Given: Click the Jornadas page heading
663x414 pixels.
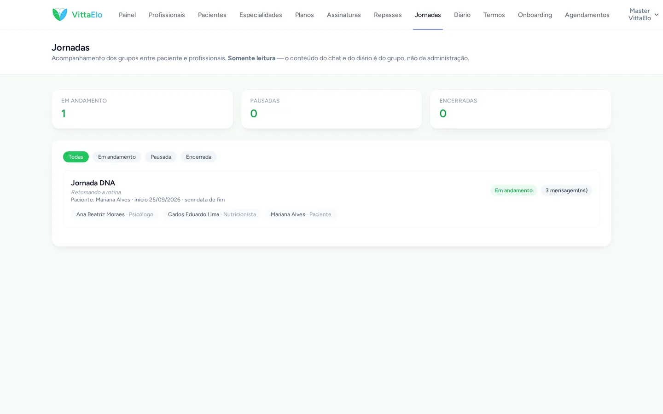Looking at the screenshot, I should pos(70,47).
